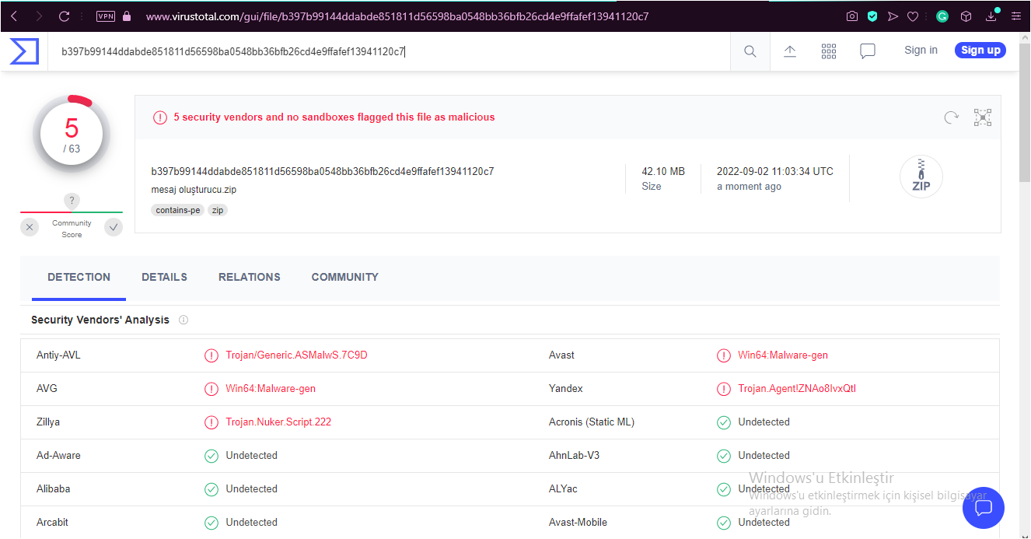Click the send arrow icon in address bar

coord(893,16)
